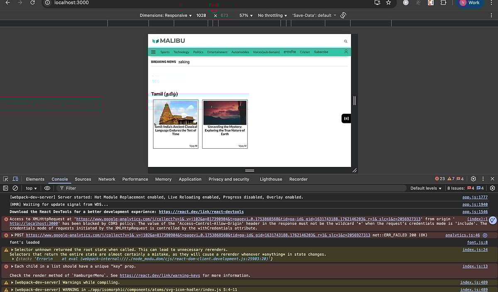
Task: Open the user profile icon in navbar
Action: [346, 52]
